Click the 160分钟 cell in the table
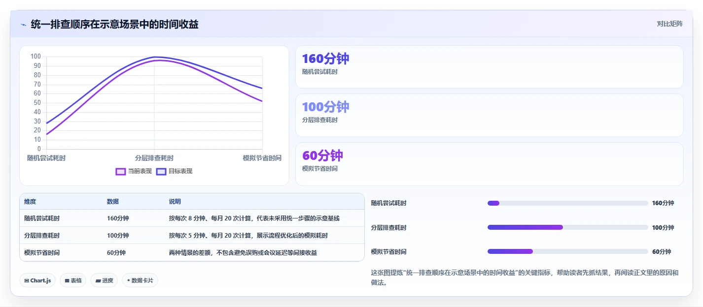This screenshot has width=703, height=307. [x=118, y=218]
